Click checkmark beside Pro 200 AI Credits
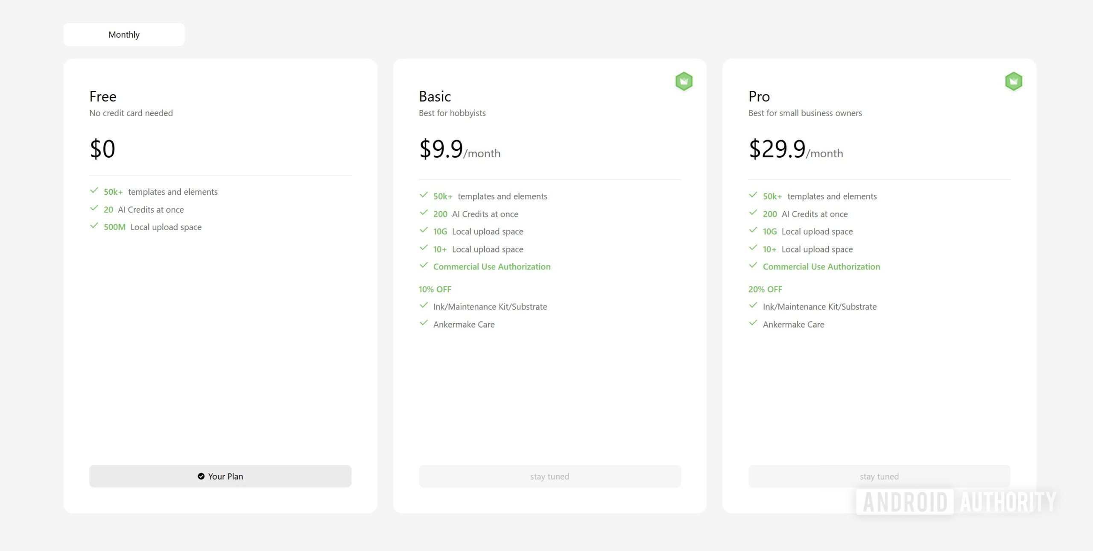The height and width of the screenshot is (551, 1093). pyautogui.click(x=753, y=213)
